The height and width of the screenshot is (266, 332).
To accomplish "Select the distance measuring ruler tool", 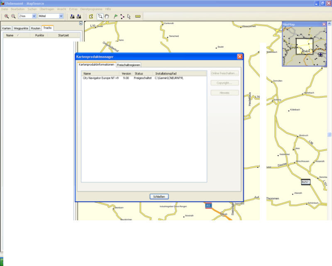I will pyautogui.click(x=138, y=16).
